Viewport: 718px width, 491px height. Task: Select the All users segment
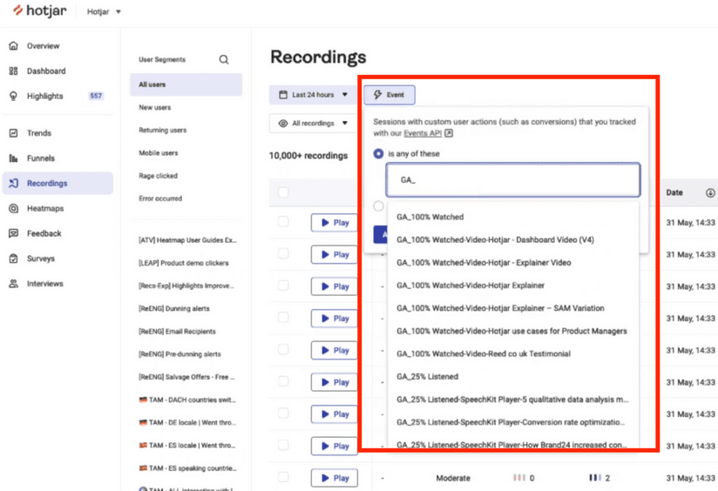(186, 84)
